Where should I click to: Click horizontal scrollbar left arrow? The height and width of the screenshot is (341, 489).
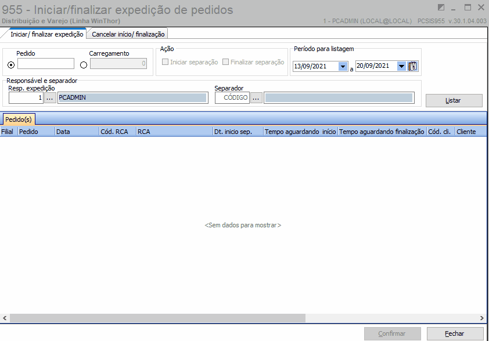click(5, 318)
